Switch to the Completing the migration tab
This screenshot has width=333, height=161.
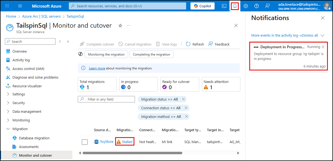tap(151, 54)
